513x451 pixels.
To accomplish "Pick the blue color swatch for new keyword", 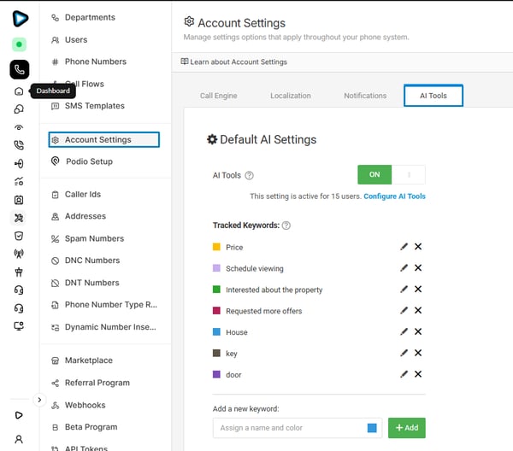I will (x=372, y=428).
